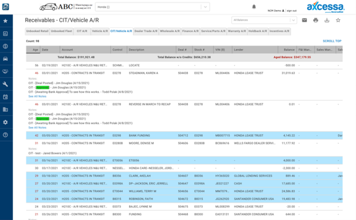Click the HONDA CARE-NESSELER row description
Screen dimensions: 356x220
(151, 168)
